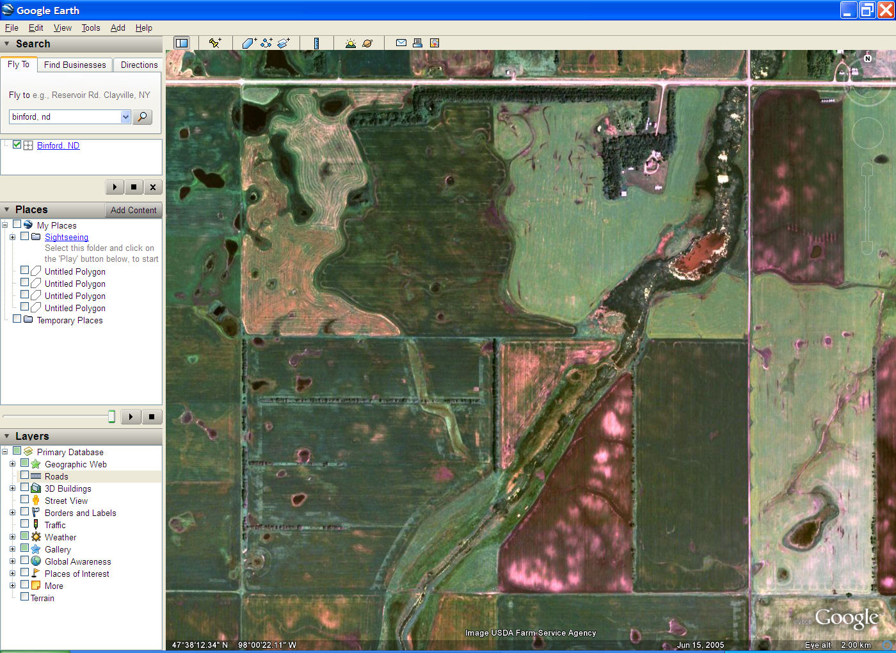Open the Tools menu
This screenshot has height=653, width=896.
(91, 28)
